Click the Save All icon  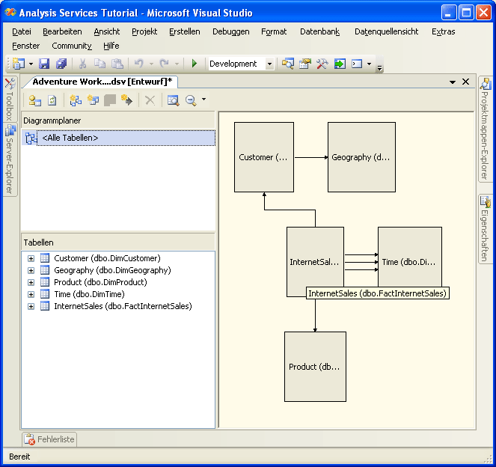(61, 64)
